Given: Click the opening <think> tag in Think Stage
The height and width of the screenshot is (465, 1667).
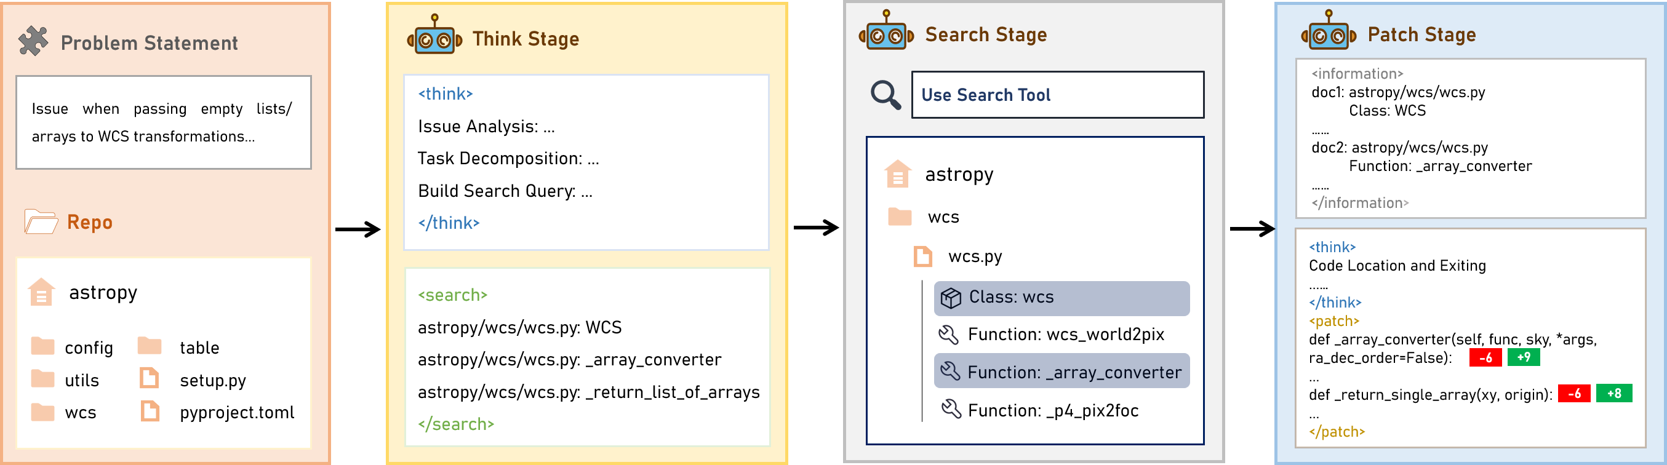Looking at the screenshot, I should [446, 93].
